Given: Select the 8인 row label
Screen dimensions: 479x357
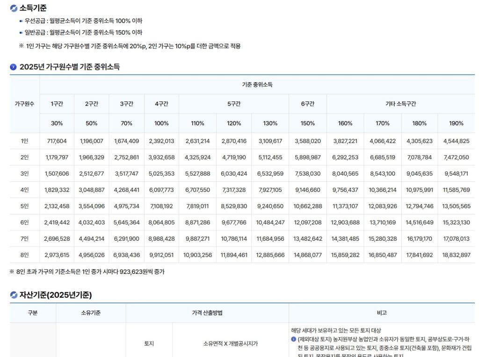Looking at the screenshot, I should point(25,255).
